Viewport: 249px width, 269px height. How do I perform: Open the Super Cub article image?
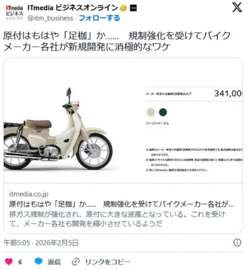(123, 120)
